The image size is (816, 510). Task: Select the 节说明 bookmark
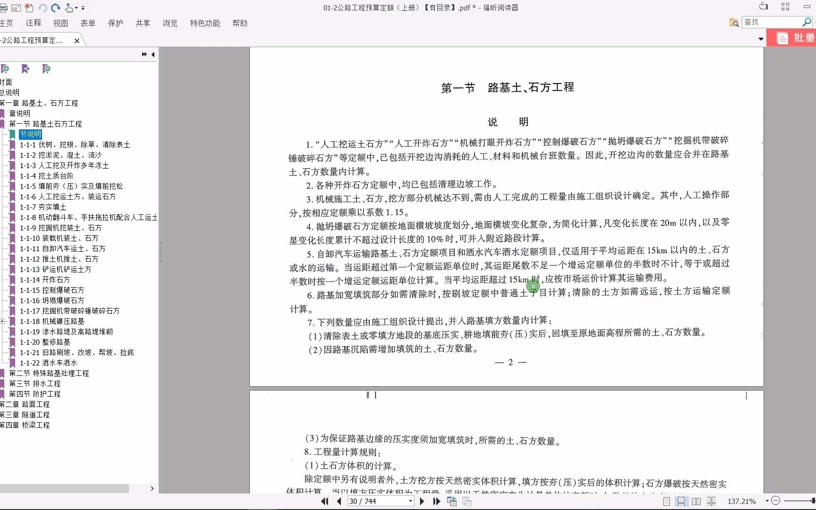pos(30,134)
